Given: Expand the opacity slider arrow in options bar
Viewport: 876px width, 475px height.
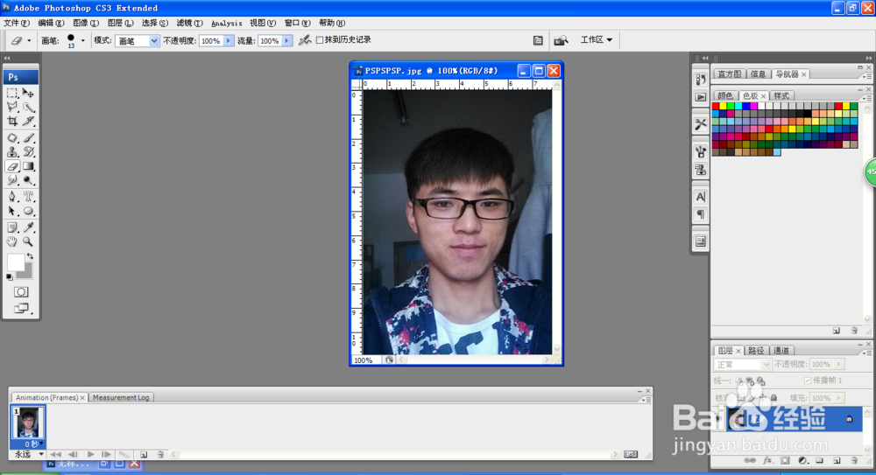Looking at the screenshot, I should (x=228, y=41).
